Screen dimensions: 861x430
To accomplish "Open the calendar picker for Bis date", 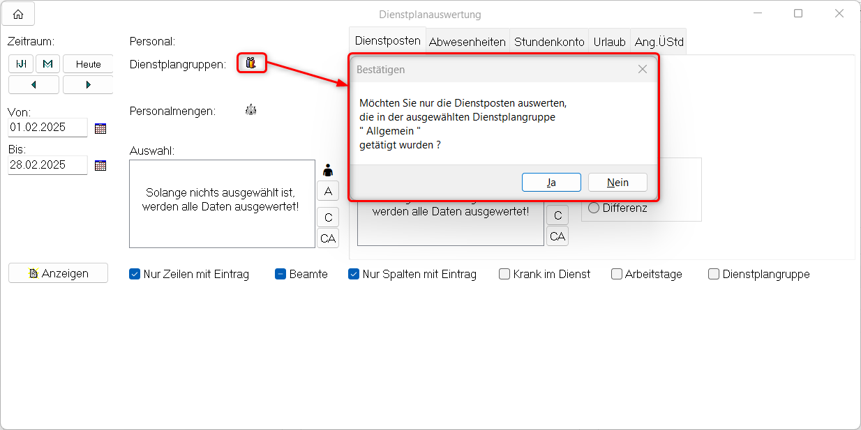I will pos(100,165).
